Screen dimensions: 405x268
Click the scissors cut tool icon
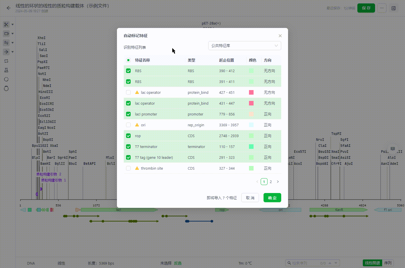(6, 25)
